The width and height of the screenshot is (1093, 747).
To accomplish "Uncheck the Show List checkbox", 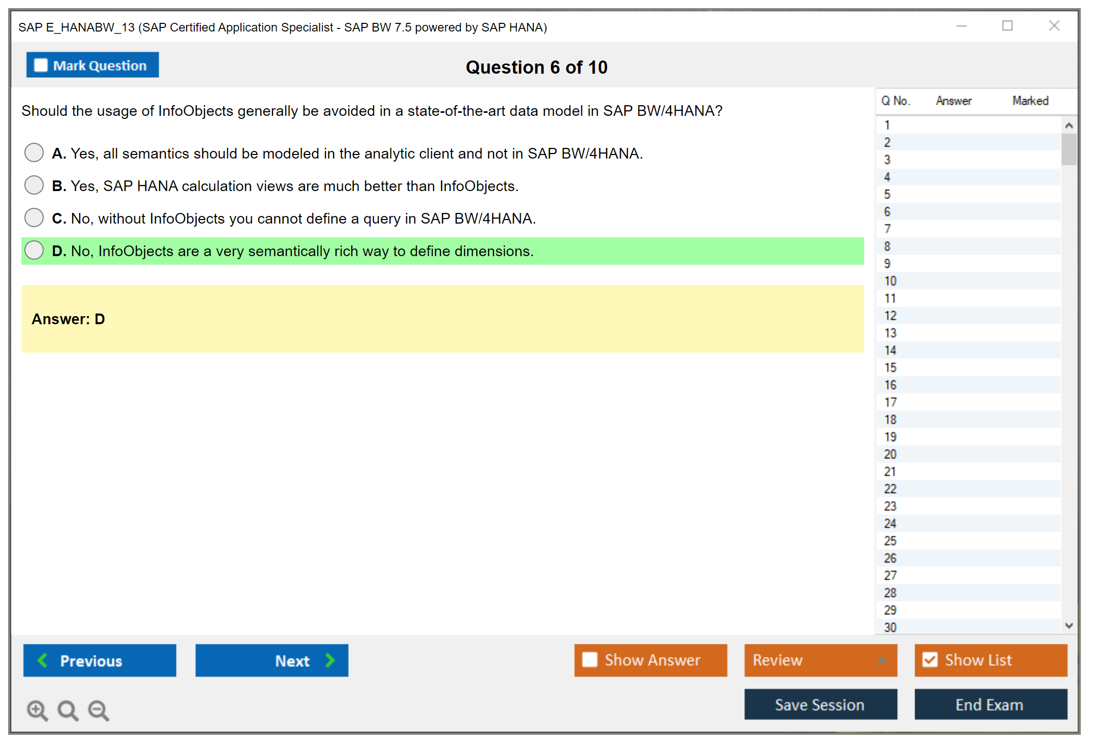I will click(x=930, y=660).
